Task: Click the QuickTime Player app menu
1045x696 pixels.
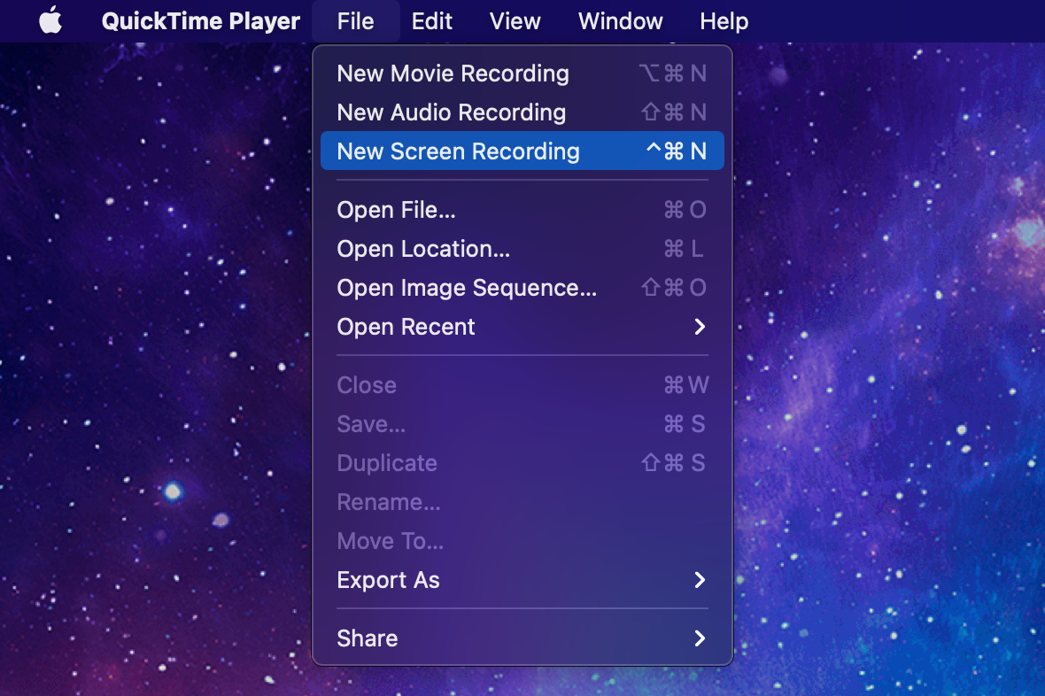Action: coord(200,21)
